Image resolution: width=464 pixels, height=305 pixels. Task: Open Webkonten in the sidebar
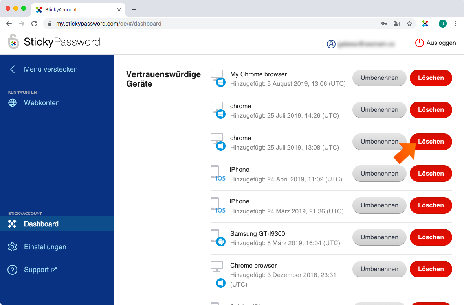pyautogui.click(x=34, y=103)
